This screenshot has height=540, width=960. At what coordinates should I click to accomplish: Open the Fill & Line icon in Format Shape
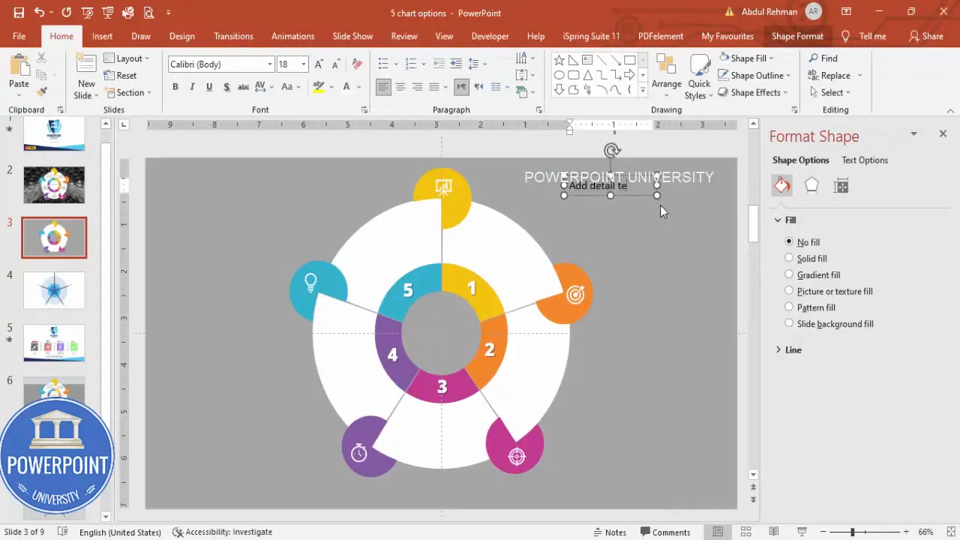tap(782, 186)
